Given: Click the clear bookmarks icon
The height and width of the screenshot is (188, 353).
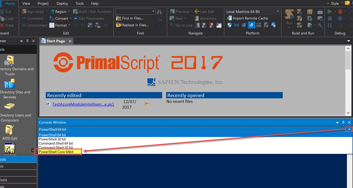Looking at the screenshot, I should (211, 25).
